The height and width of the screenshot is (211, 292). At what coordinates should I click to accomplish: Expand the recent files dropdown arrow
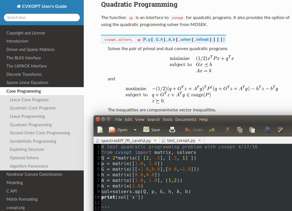click(x=135, y=130)
